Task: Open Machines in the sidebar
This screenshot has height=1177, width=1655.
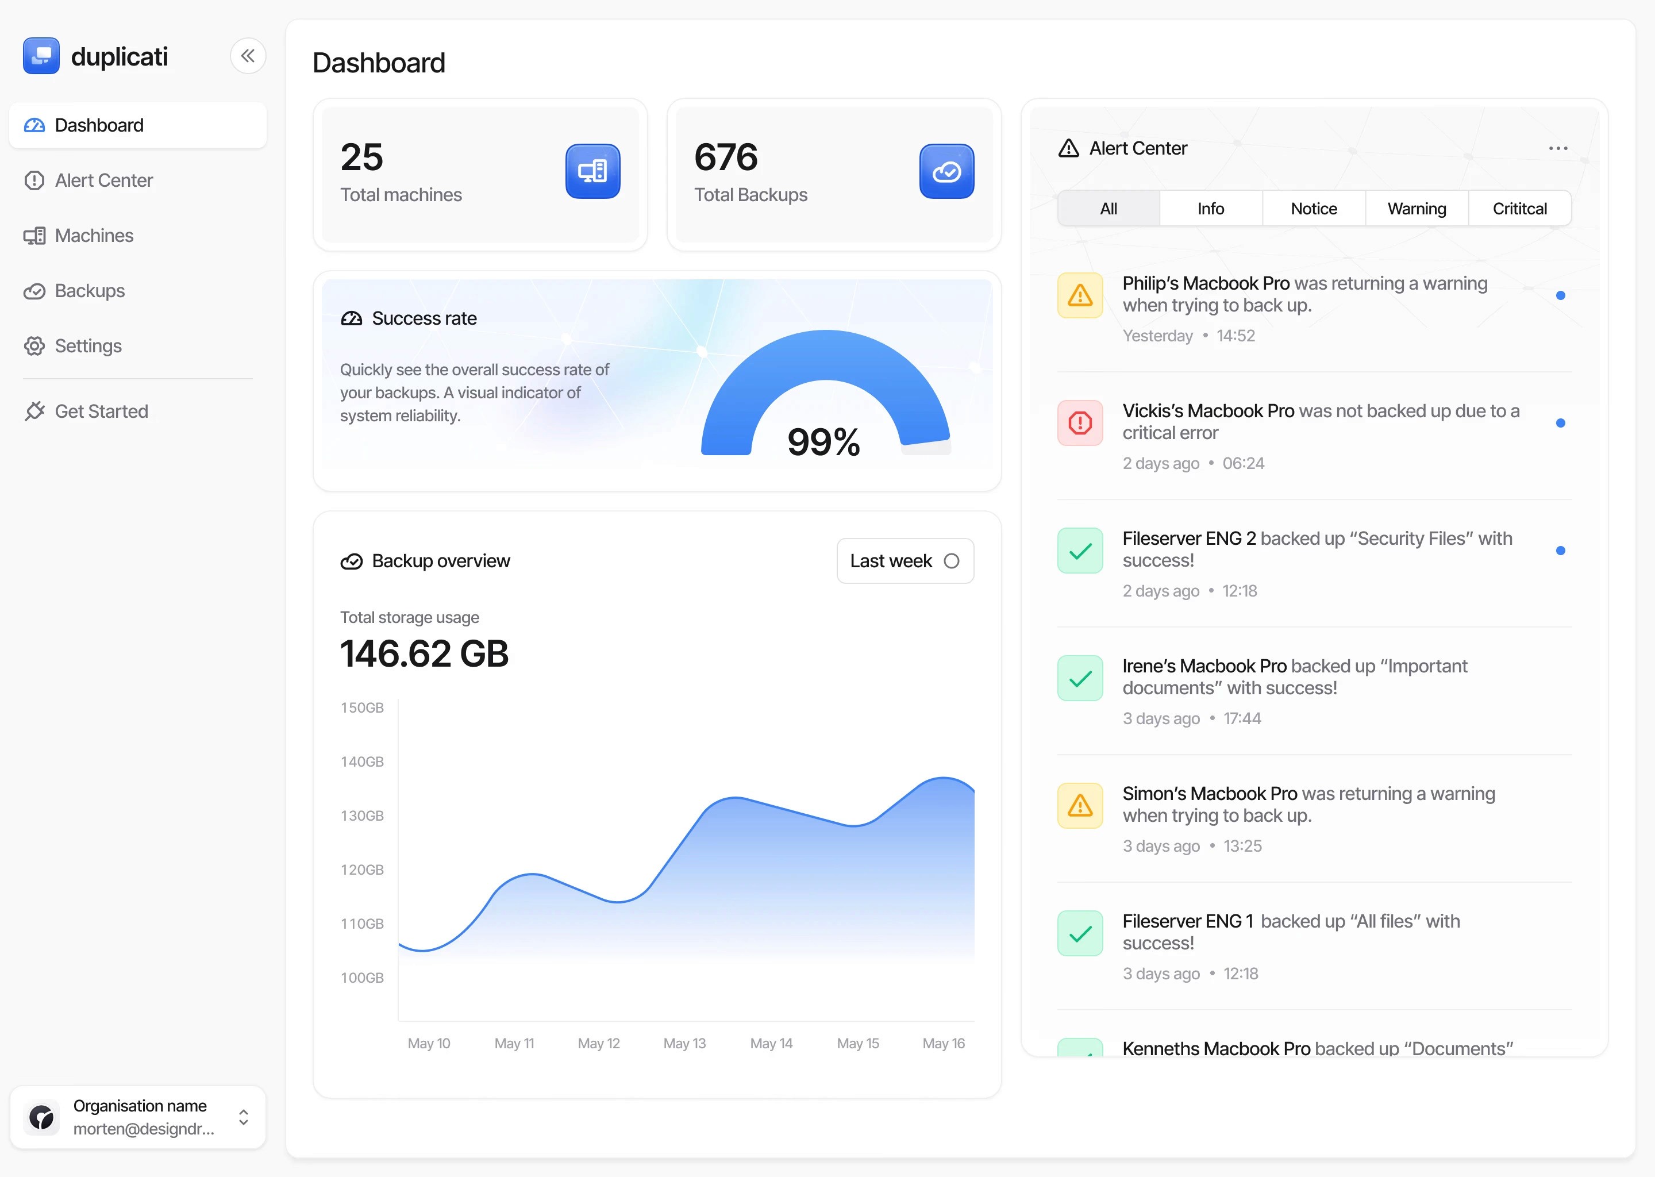Action: (x=94, y=236)
